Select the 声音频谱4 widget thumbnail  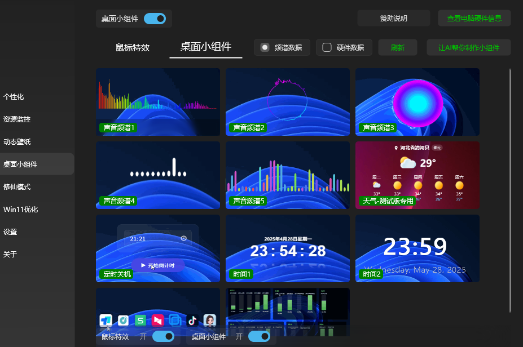pyautogui.click(x=158, y=175)
